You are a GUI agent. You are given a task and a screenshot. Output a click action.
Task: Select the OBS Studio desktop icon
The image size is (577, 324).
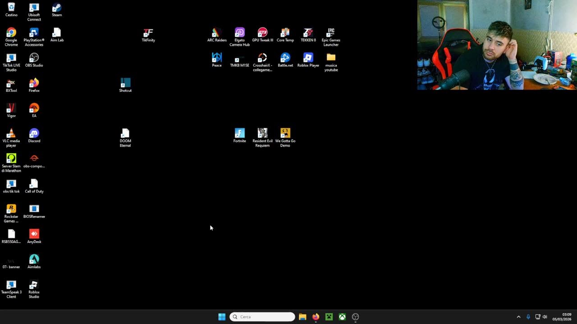pyautogui.click(x=34, y=60)
